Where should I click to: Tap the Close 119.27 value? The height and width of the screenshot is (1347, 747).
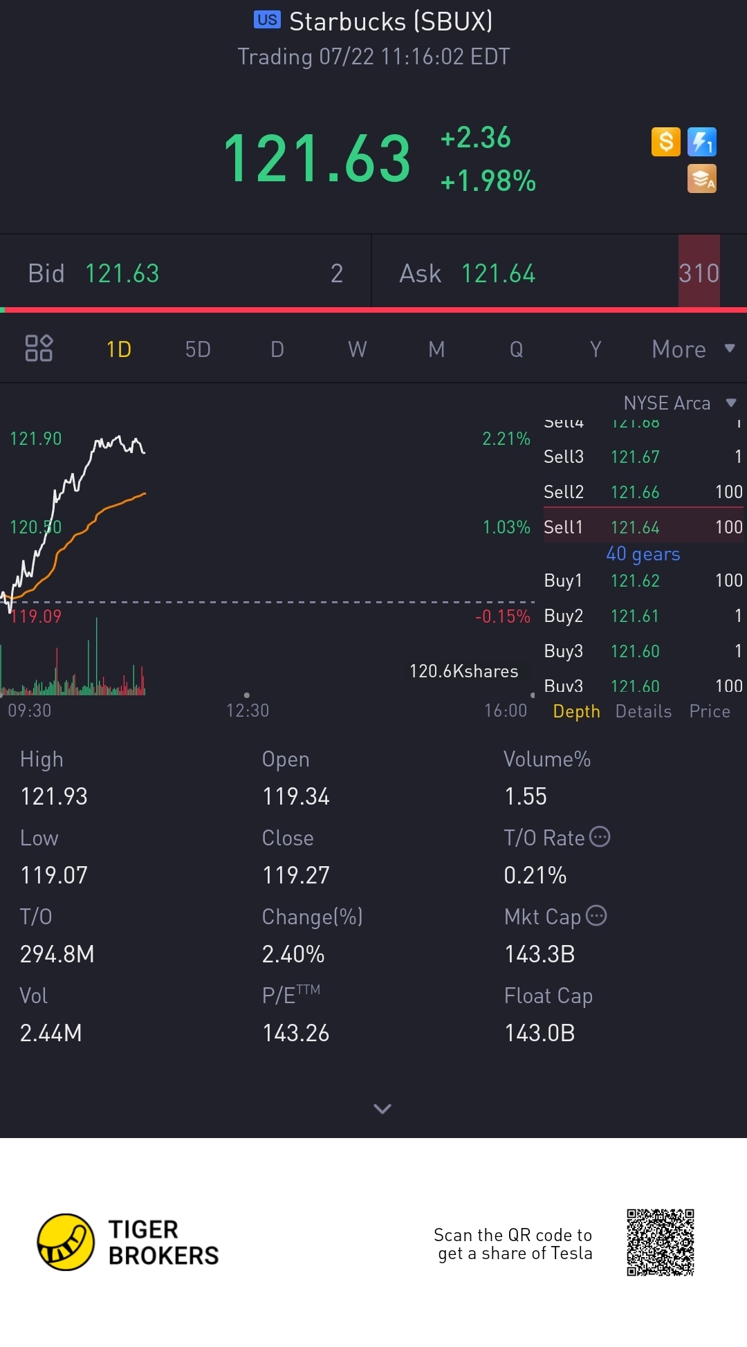[x=296, y=875]
